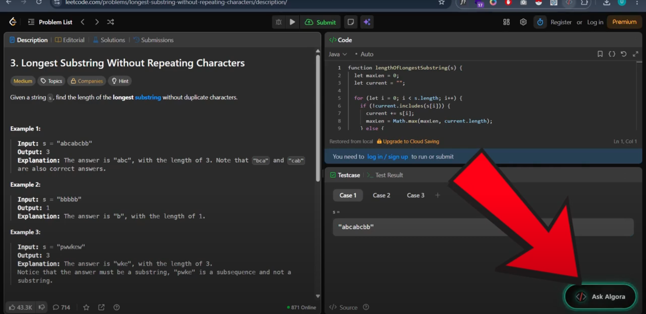Click the debugger bug icon
This screenshot has width=646, height=314.
click(278, 22)
